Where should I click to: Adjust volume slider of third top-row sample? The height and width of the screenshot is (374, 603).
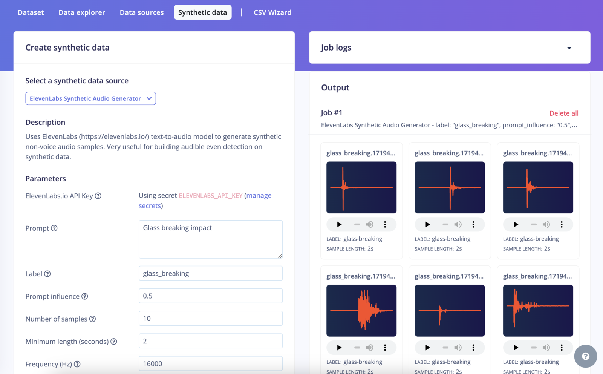click(x=534, y=224)
